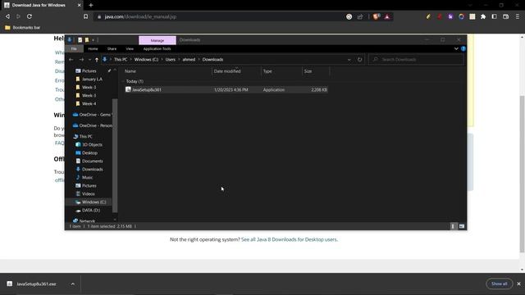Open See all Java 8 Downloads link
Screen dimensions: 525x295
[x=290, y=239]
